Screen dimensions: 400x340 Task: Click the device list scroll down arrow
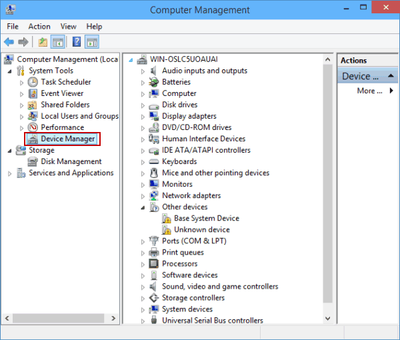pyautogui.click(x=328, y=318)
